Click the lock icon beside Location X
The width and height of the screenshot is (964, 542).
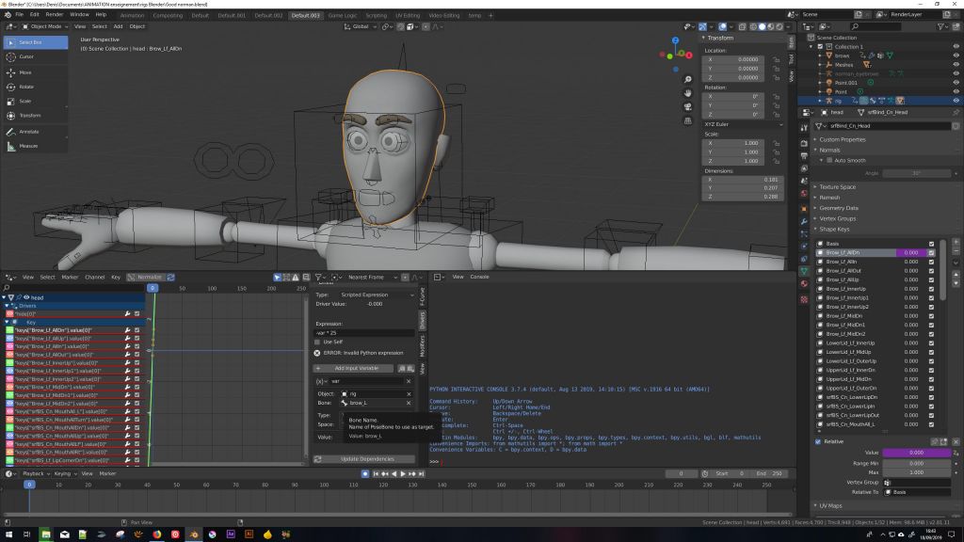point(777,59)
